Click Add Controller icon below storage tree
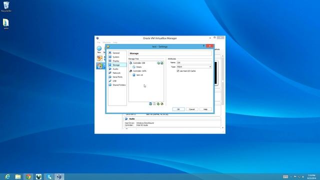This screenshot has width=320, height=180. pos(150,104)
